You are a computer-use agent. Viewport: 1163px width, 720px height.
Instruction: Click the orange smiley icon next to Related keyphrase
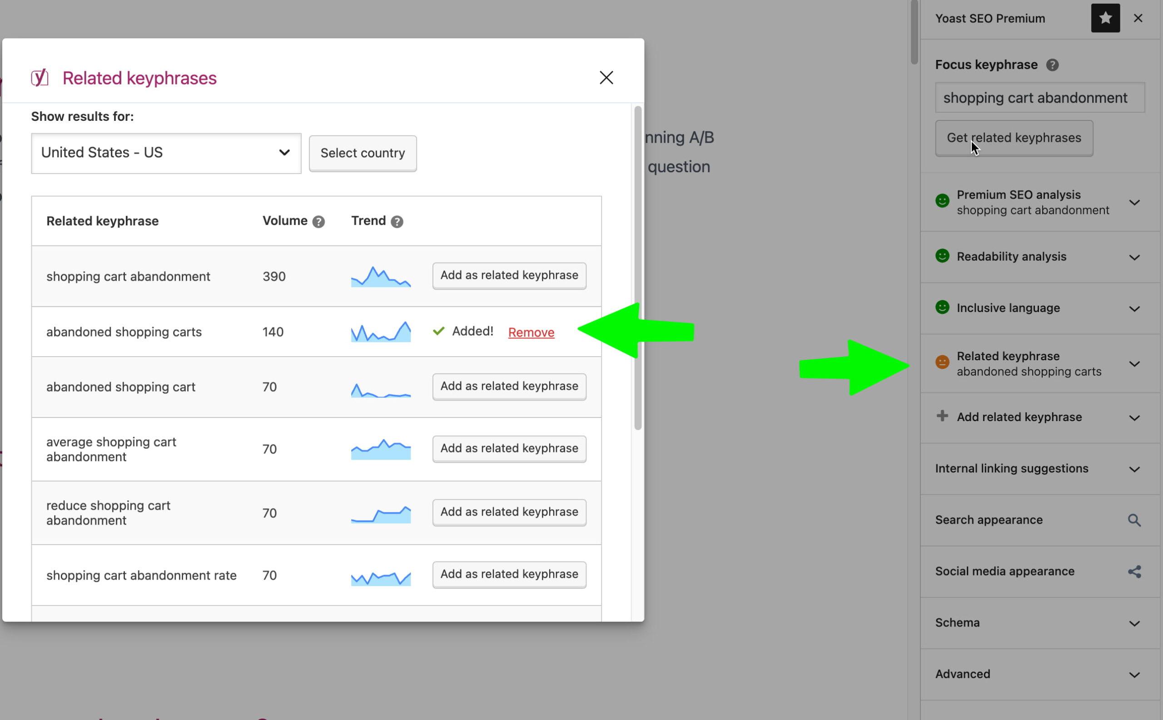pos(942,362)
